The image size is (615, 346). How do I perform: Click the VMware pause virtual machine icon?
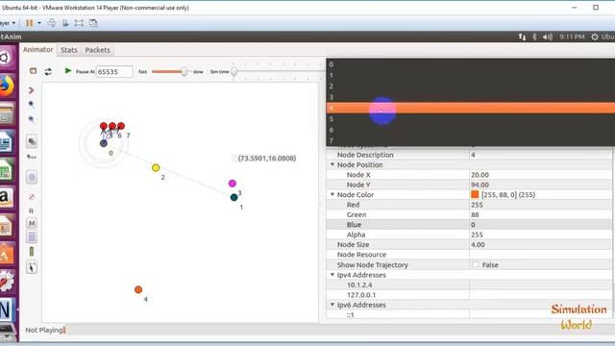tap(30, 23)
